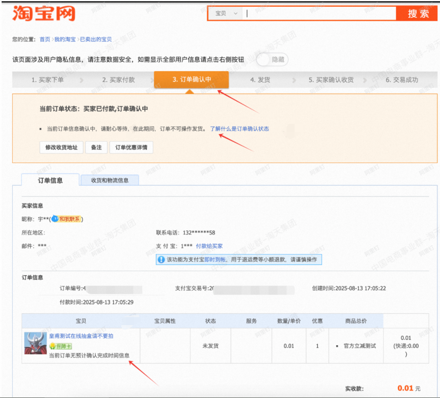Click 当前订单无预计确认完成时间信息 text
This screenshot has width=440, height=398.
click(x=89, y=356)
